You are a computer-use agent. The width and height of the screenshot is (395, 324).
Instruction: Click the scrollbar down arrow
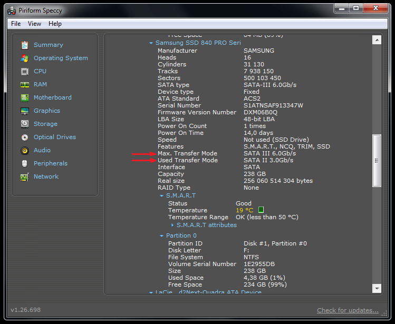377,289
